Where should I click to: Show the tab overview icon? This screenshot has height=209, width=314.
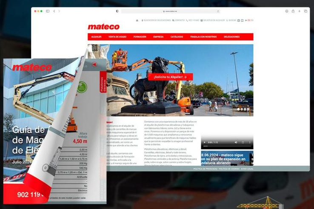pyautogui.click(x=305, y=11)
